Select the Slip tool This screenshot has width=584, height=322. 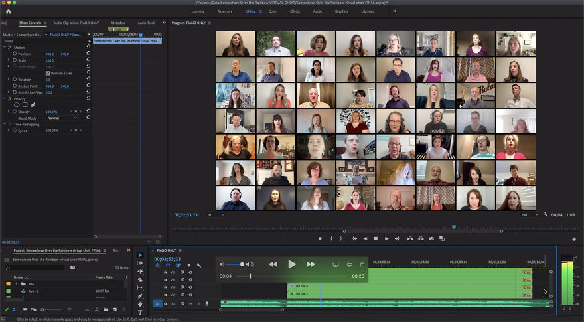coord(140,287)
